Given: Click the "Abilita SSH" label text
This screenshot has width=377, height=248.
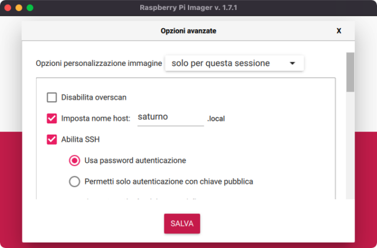Looking at the screenshot, I should 81,139.
